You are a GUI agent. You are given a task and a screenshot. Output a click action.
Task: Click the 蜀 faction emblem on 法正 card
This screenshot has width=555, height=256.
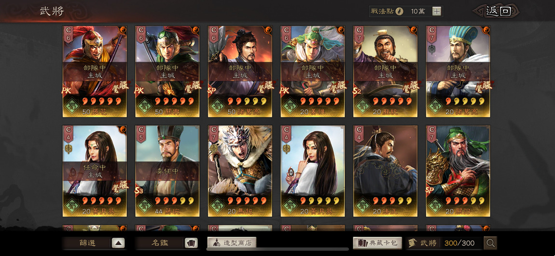click(x=362, y=205)
